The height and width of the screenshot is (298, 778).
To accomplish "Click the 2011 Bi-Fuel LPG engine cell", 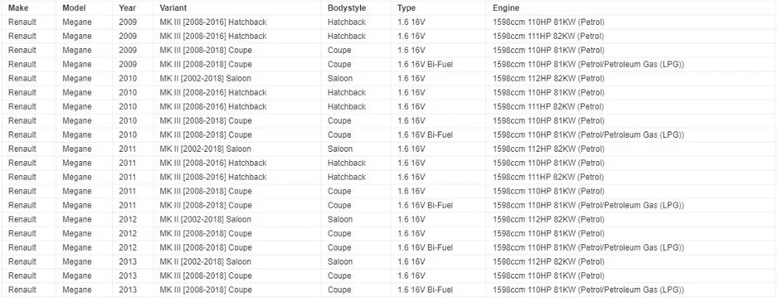I will coord(588,205).
